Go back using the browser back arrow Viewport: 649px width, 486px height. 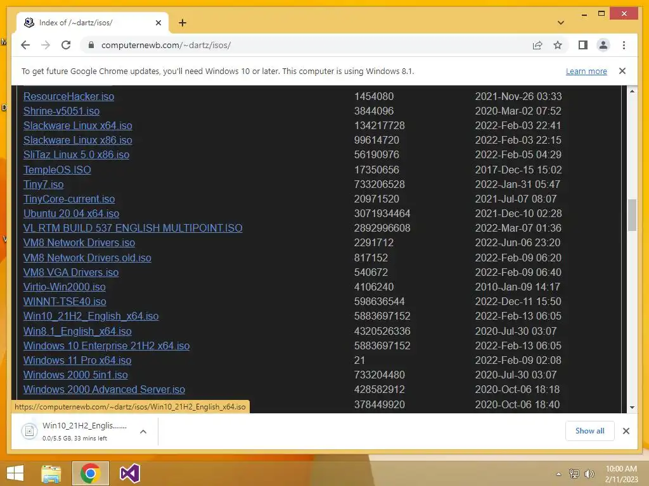click(x=25, y=45)
